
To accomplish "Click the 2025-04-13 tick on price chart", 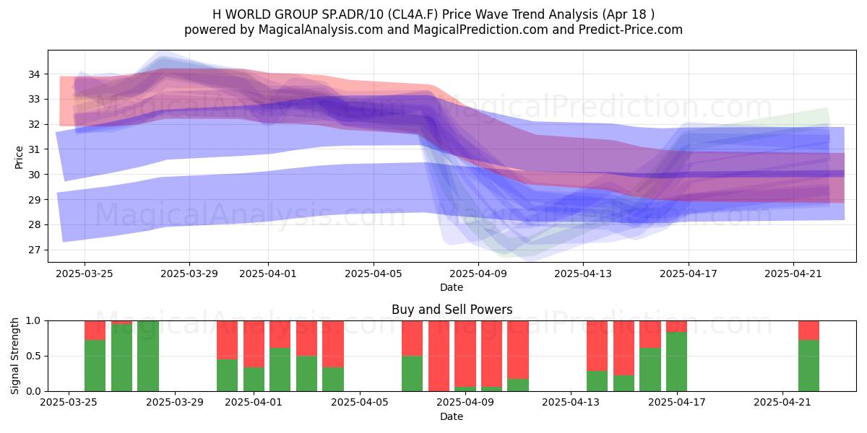I will [583, 274].
